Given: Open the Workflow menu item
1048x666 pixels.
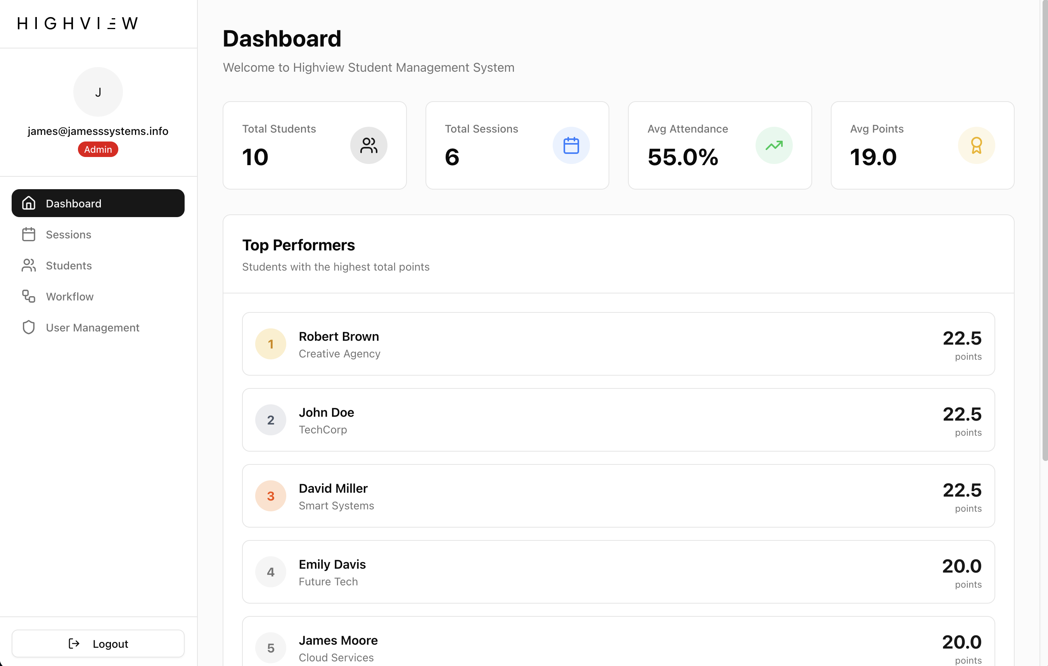Looking at the screenshot, I should (x=70, y=296).
